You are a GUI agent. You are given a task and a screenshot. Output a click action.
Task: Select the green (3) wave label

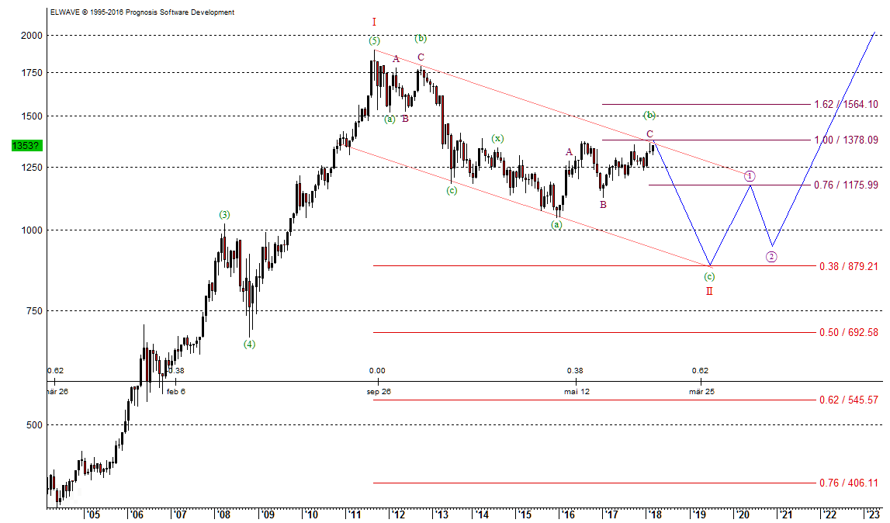coord(225,215)
